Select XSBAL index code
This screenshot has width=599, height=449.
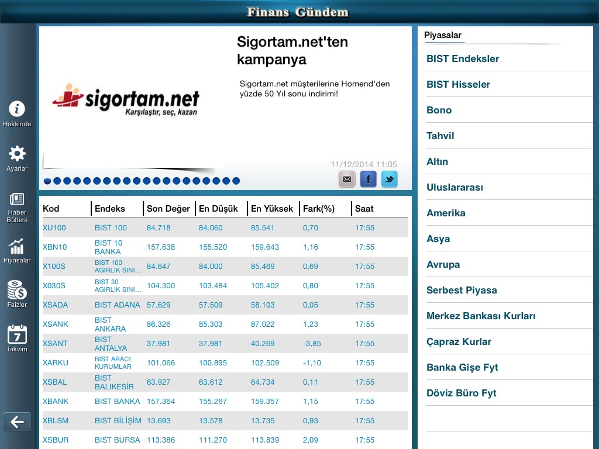coord(54,382)
